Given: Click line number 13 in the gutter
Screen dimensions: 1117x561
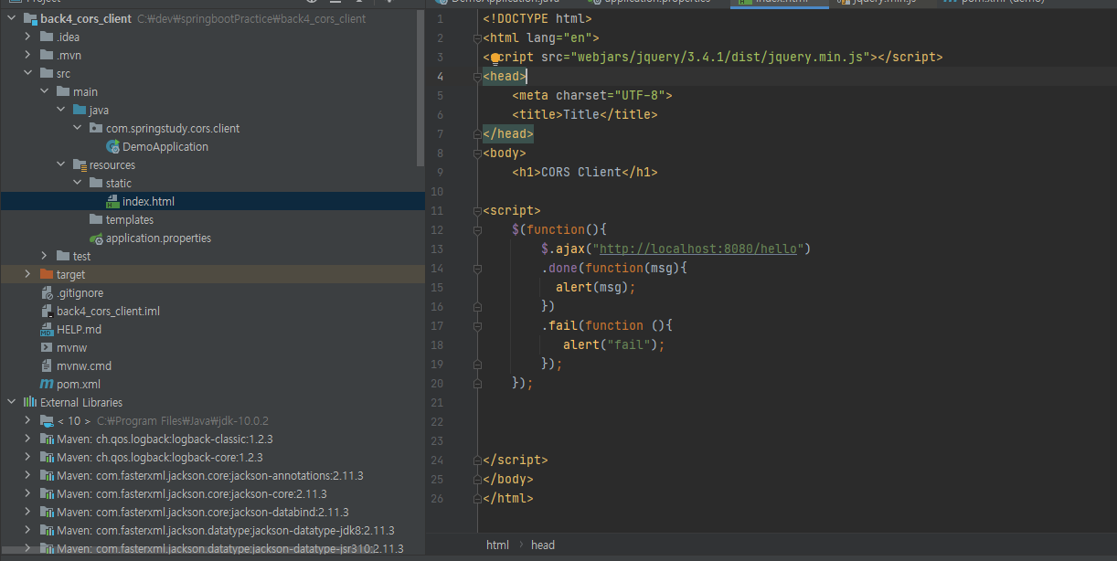Looking at the screenshot, I should [437, 249].
